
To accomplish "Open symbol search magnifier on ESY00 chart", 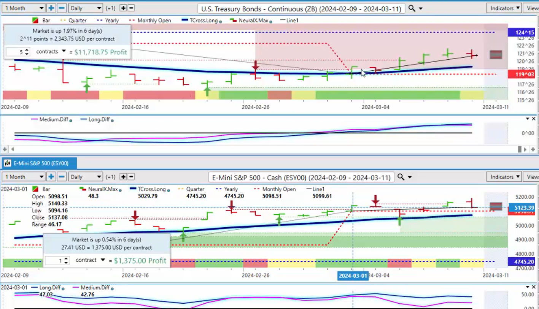I will click(x=401, y=177).
